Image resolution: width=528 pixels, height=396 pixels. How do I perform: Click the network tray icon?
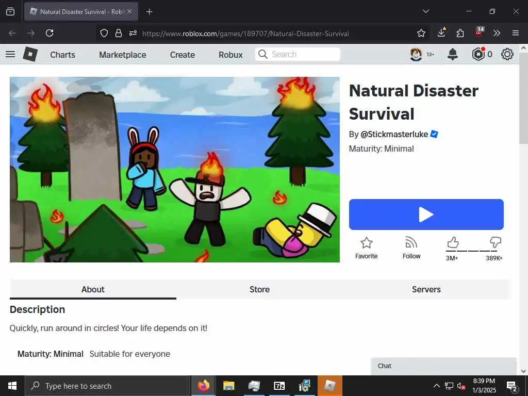[449, 386]
